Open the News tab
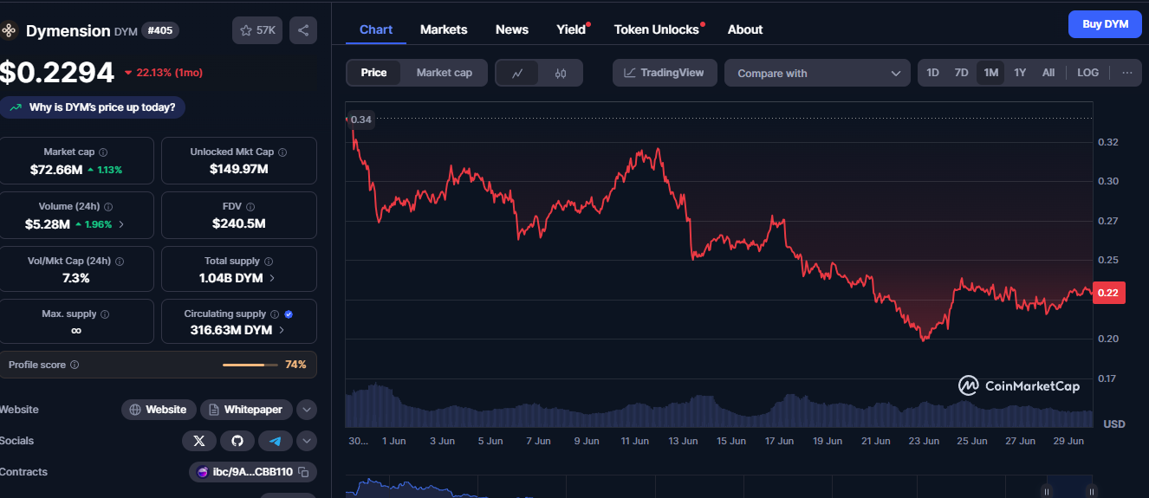This screenshot has width=1149, height=498. pos(512,29)
